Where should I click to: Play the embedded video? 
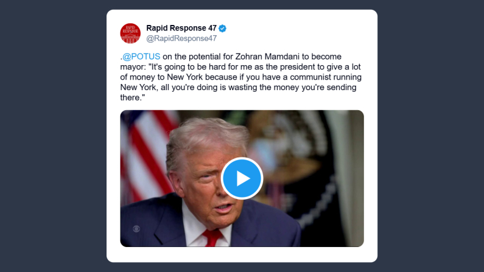click(242, 178)
